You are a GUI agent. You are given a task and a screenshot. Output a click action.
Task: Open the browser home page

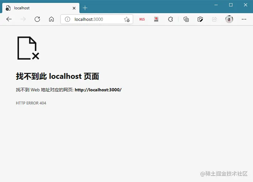51,19
